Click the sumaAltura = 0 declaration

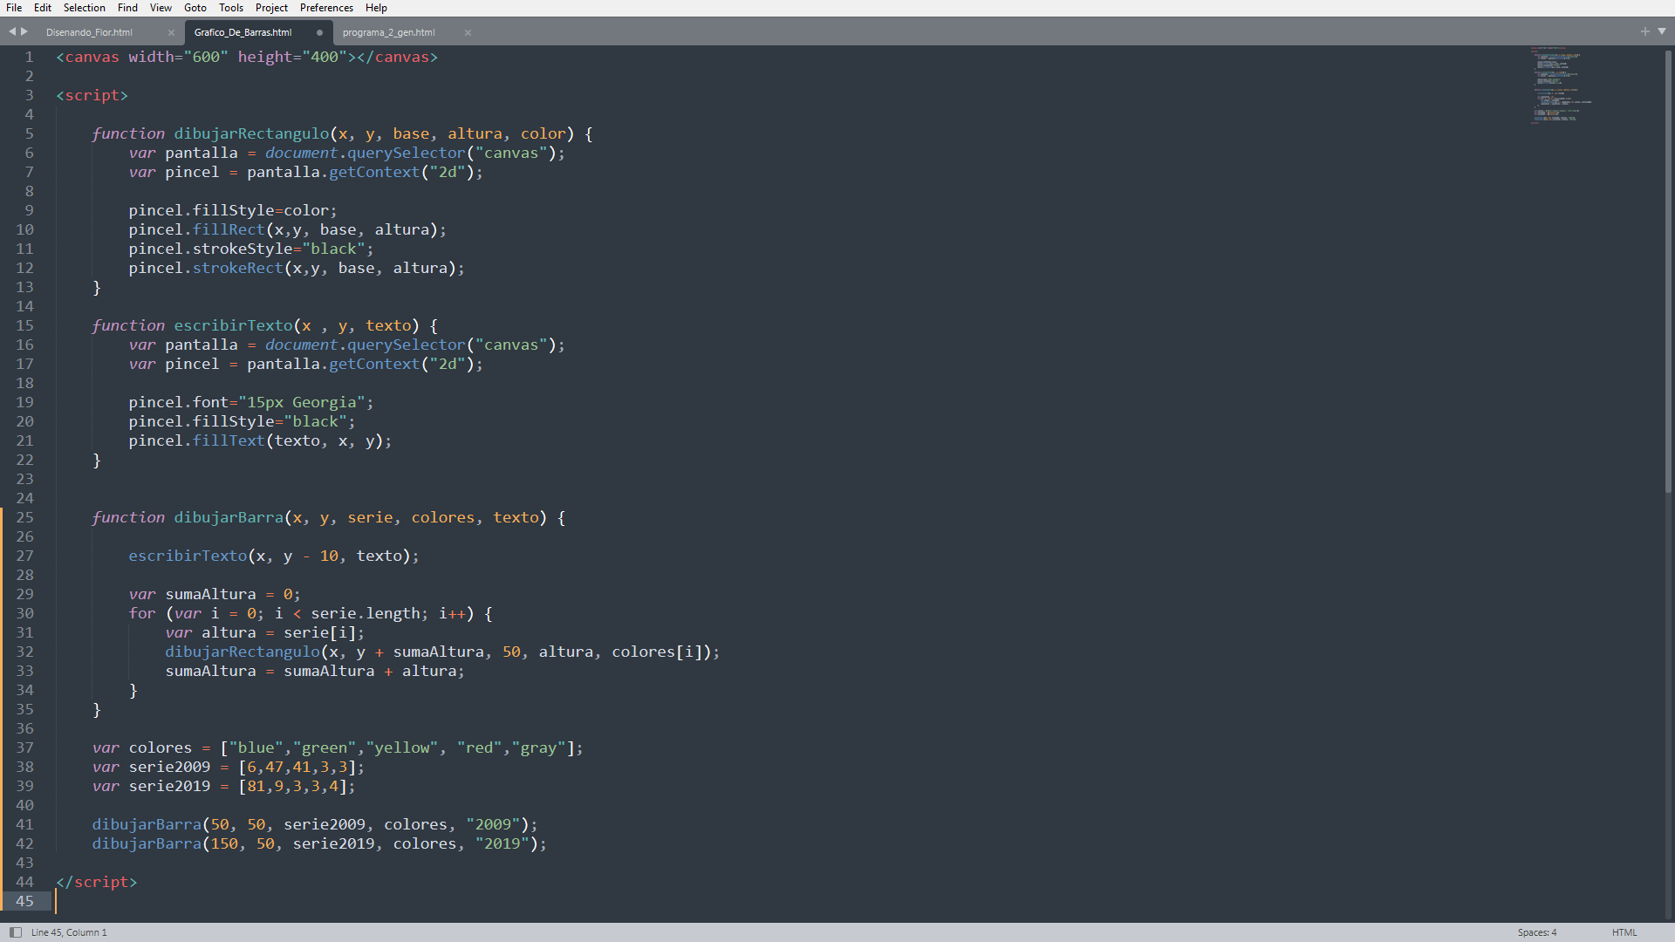point(215,594)
